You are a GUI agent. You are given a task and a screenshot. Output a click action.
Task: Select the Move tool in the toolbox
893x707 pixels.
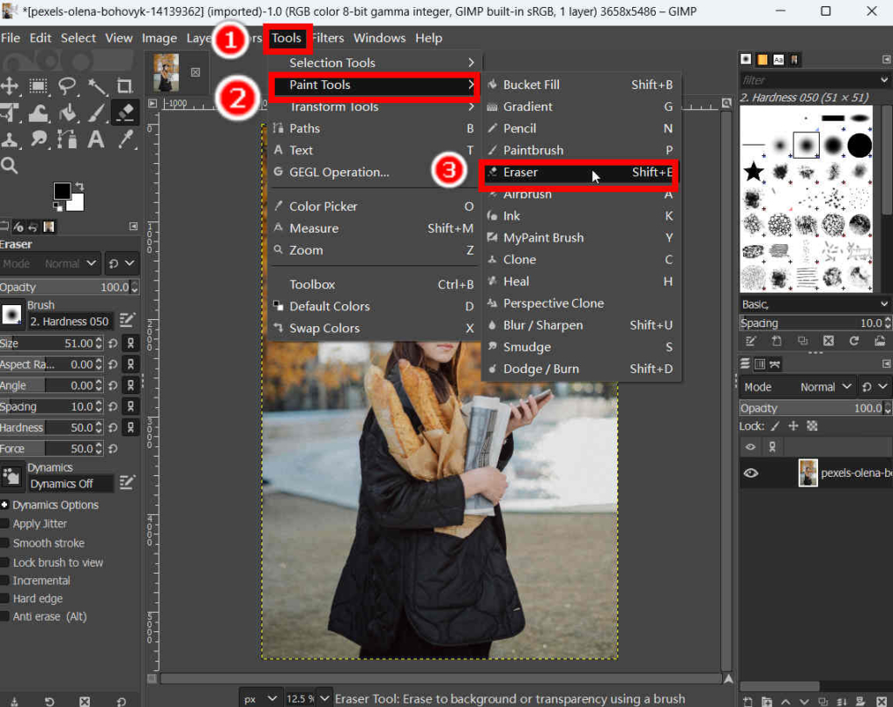(x=10, y=85)
